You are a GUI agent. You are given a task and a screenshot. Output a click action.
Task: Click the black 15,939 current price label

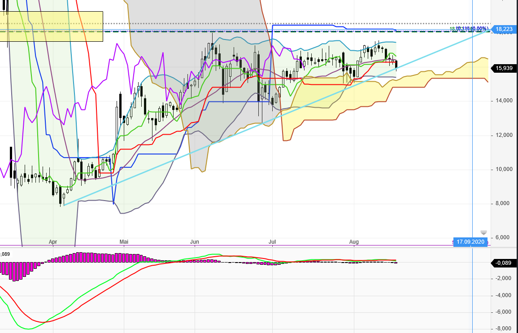click(503, 68)
